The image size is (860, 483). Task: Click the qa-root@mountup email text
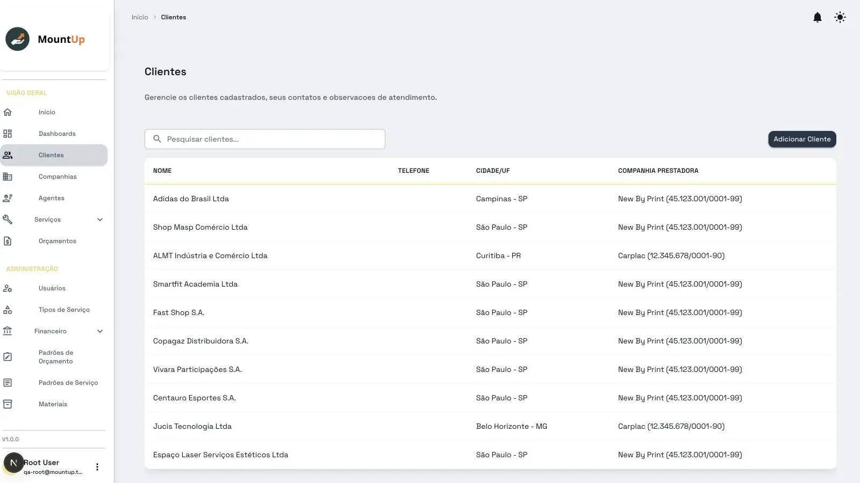coord(53,472)
